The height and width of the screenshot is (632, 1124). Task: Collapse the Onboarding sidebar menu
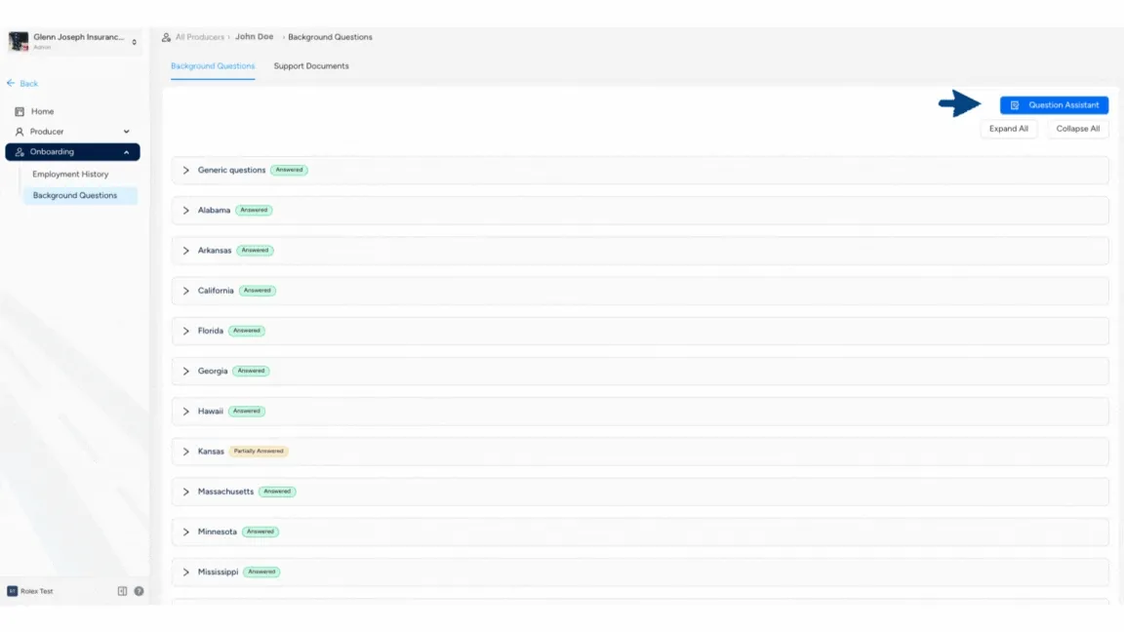click(x=72, y=152)
